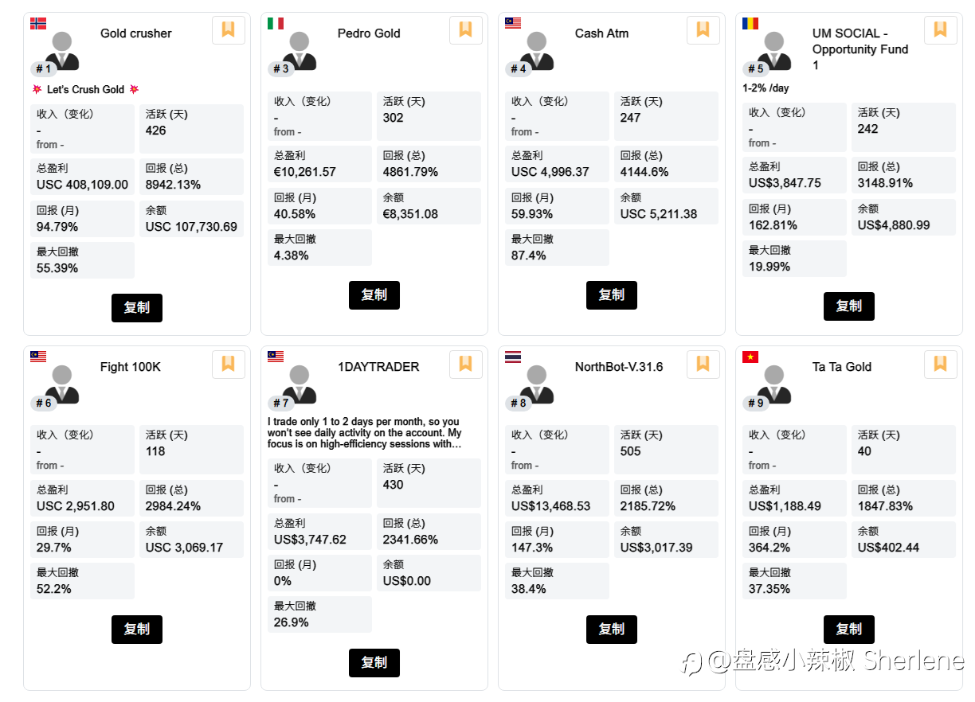The image size is (975, 702).
Task: Copy the 1DAYTRADER strategy
Action: (374, 662)
